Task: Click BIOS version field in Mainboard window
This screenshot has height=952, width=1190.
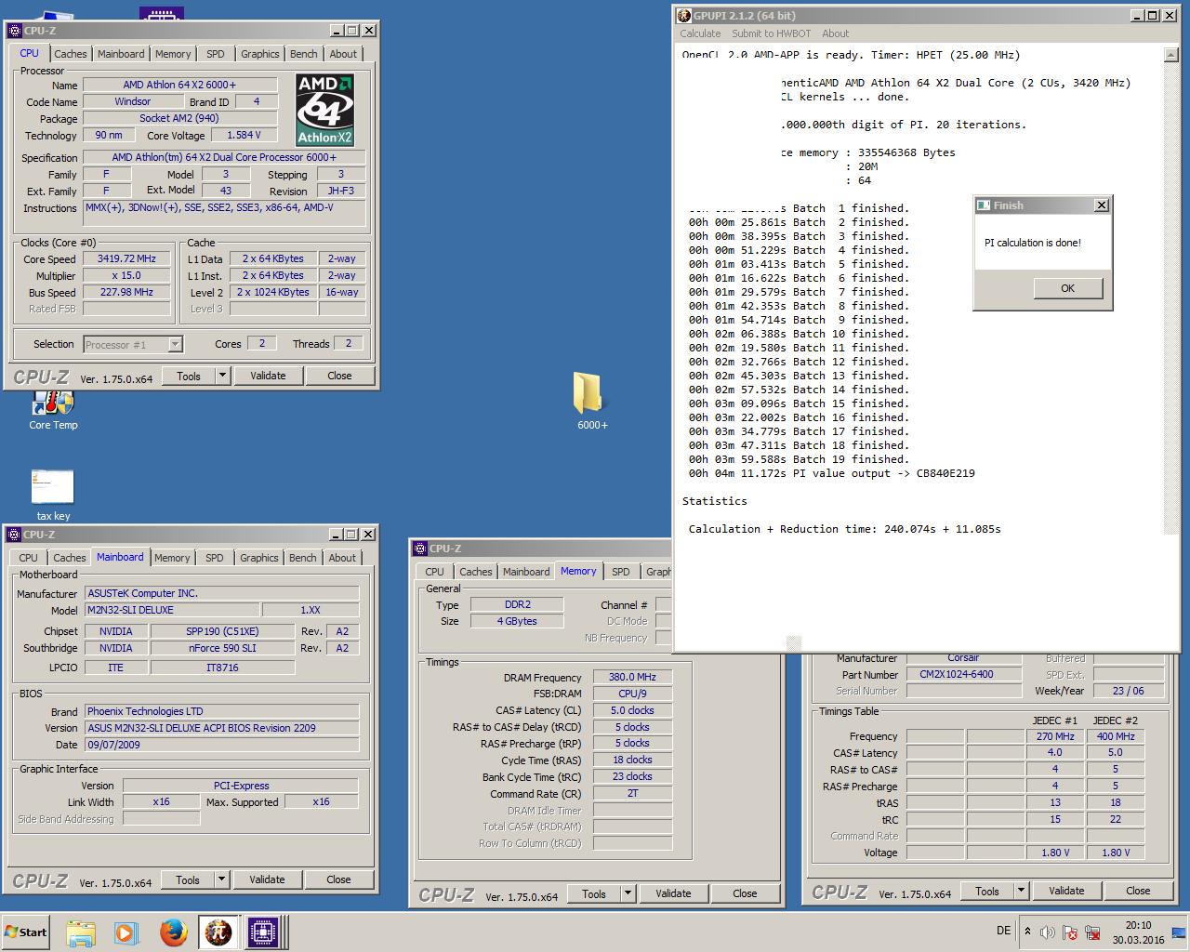Action: coord(221,728)
